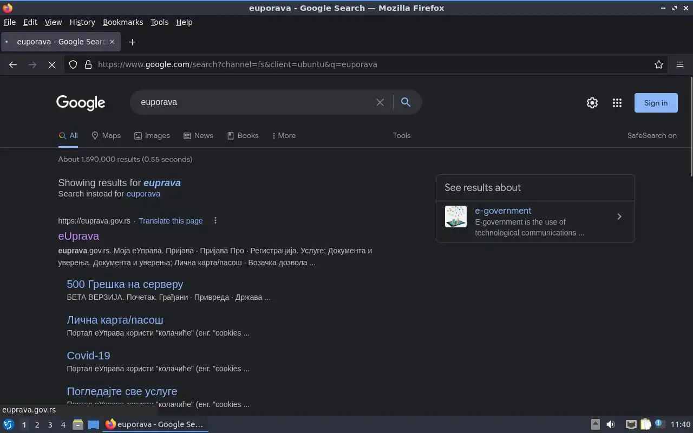Open the volume control tray icon

tap(611, 424)
